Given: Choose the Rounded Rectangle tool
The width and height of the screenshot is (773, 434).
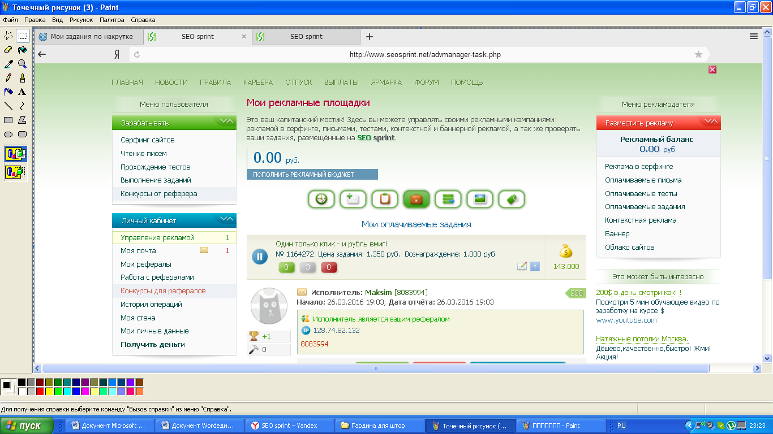Looking at the screenshot, I should tap(23, 134).
